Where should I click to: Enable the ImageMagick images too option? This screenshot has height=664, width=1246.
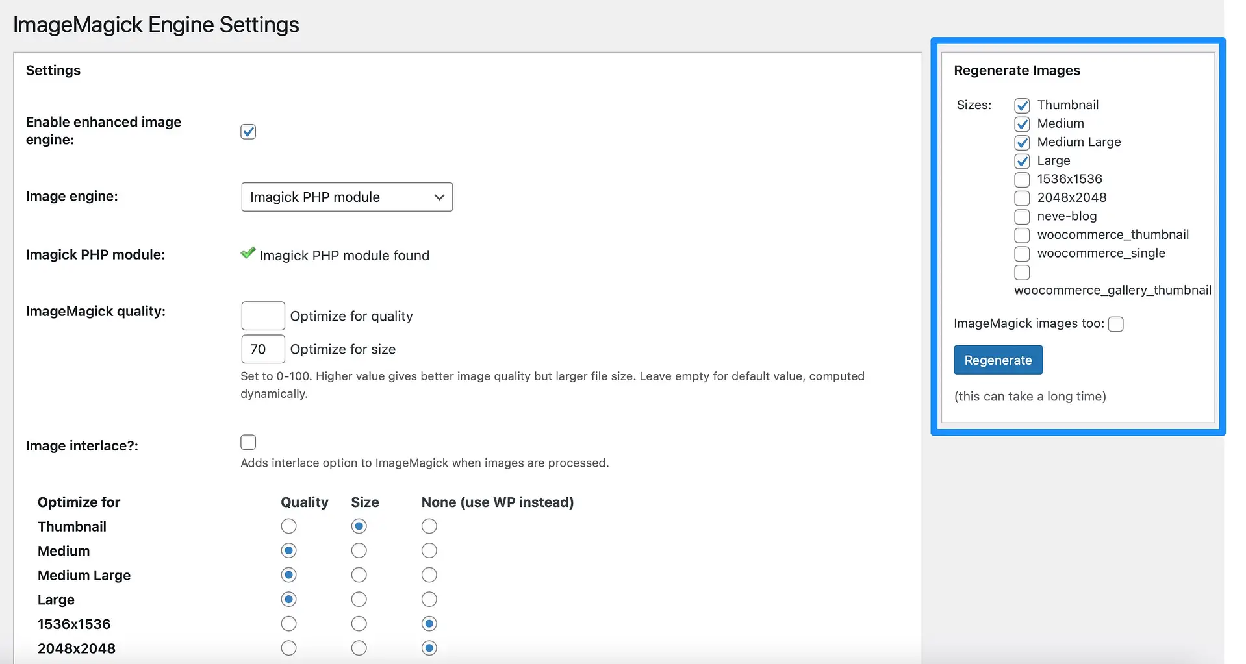pyautogui.click(x=1117, y=323)
